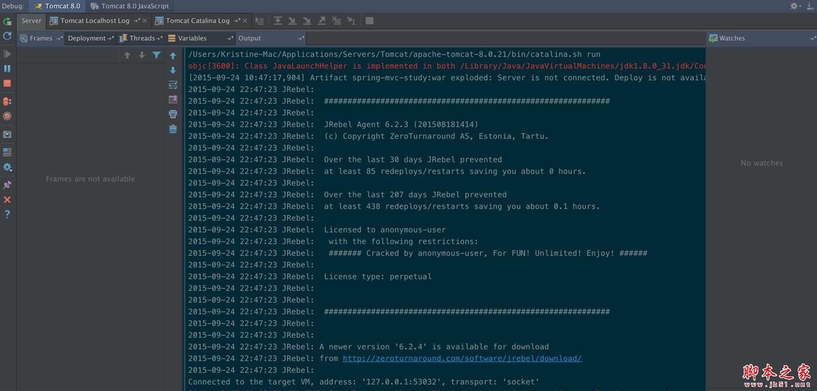The height and width of the screenshot is (391, 817).
Task: Click the thread dump camera icon
Action: point(7,134)
